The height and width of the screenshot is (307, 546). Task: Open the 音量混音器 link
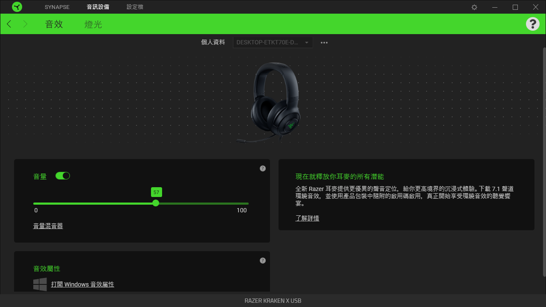pos(48,226)
